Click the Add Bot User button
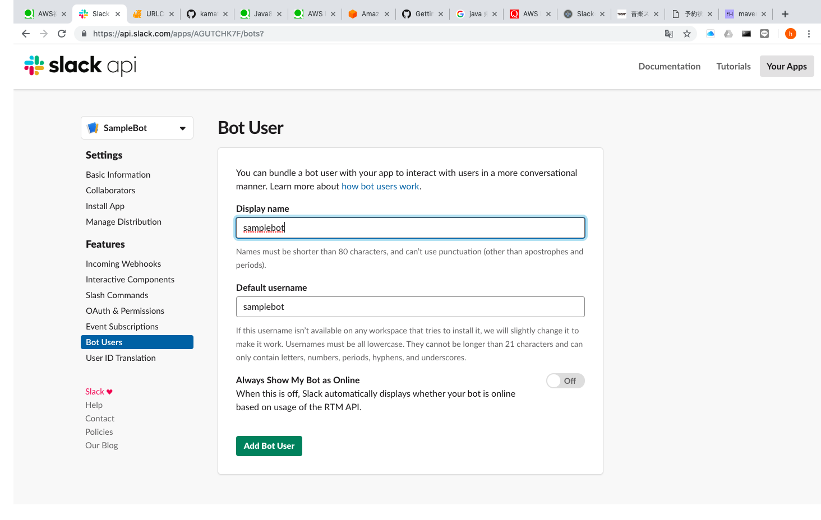Viewport: 821px width, 520px height. click(269, 446)
